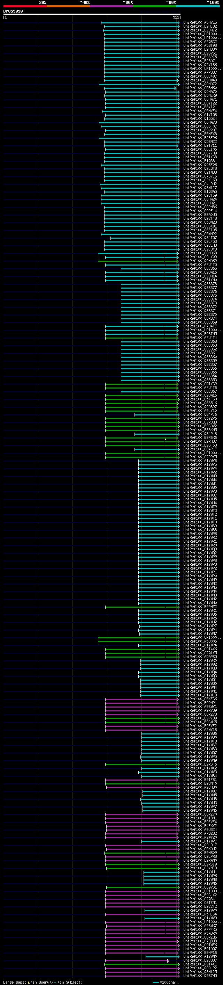The height and width of the screenshot is (985, 223).
Task: Select the label UniRef100_A7P3Q7
Action: [x=200, y=73]
